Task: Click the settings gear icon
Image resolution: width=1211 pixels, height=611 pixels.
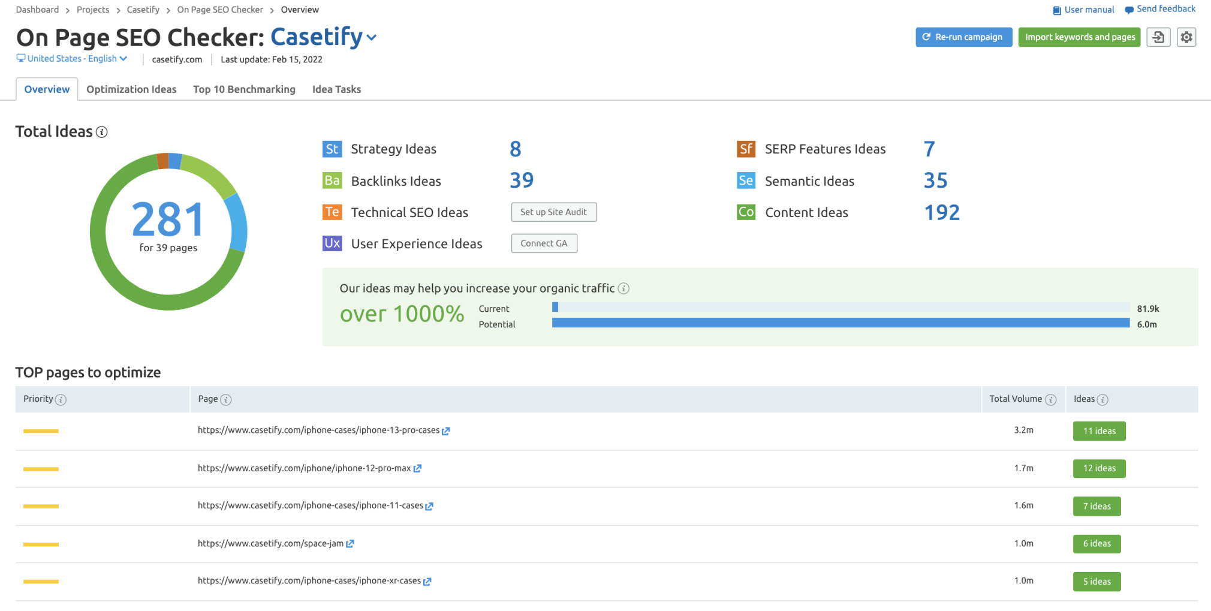Action: coord(1186,37)
